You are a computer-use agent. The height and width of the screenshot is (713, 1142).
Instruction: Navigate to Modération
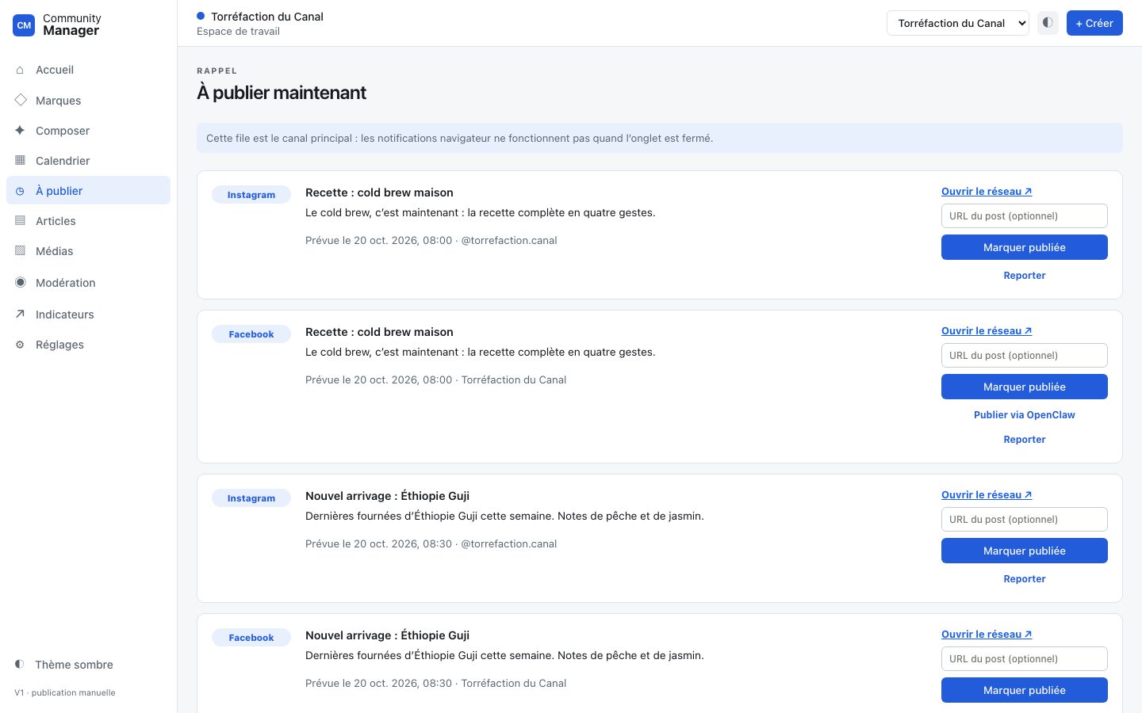coord(88,283)
